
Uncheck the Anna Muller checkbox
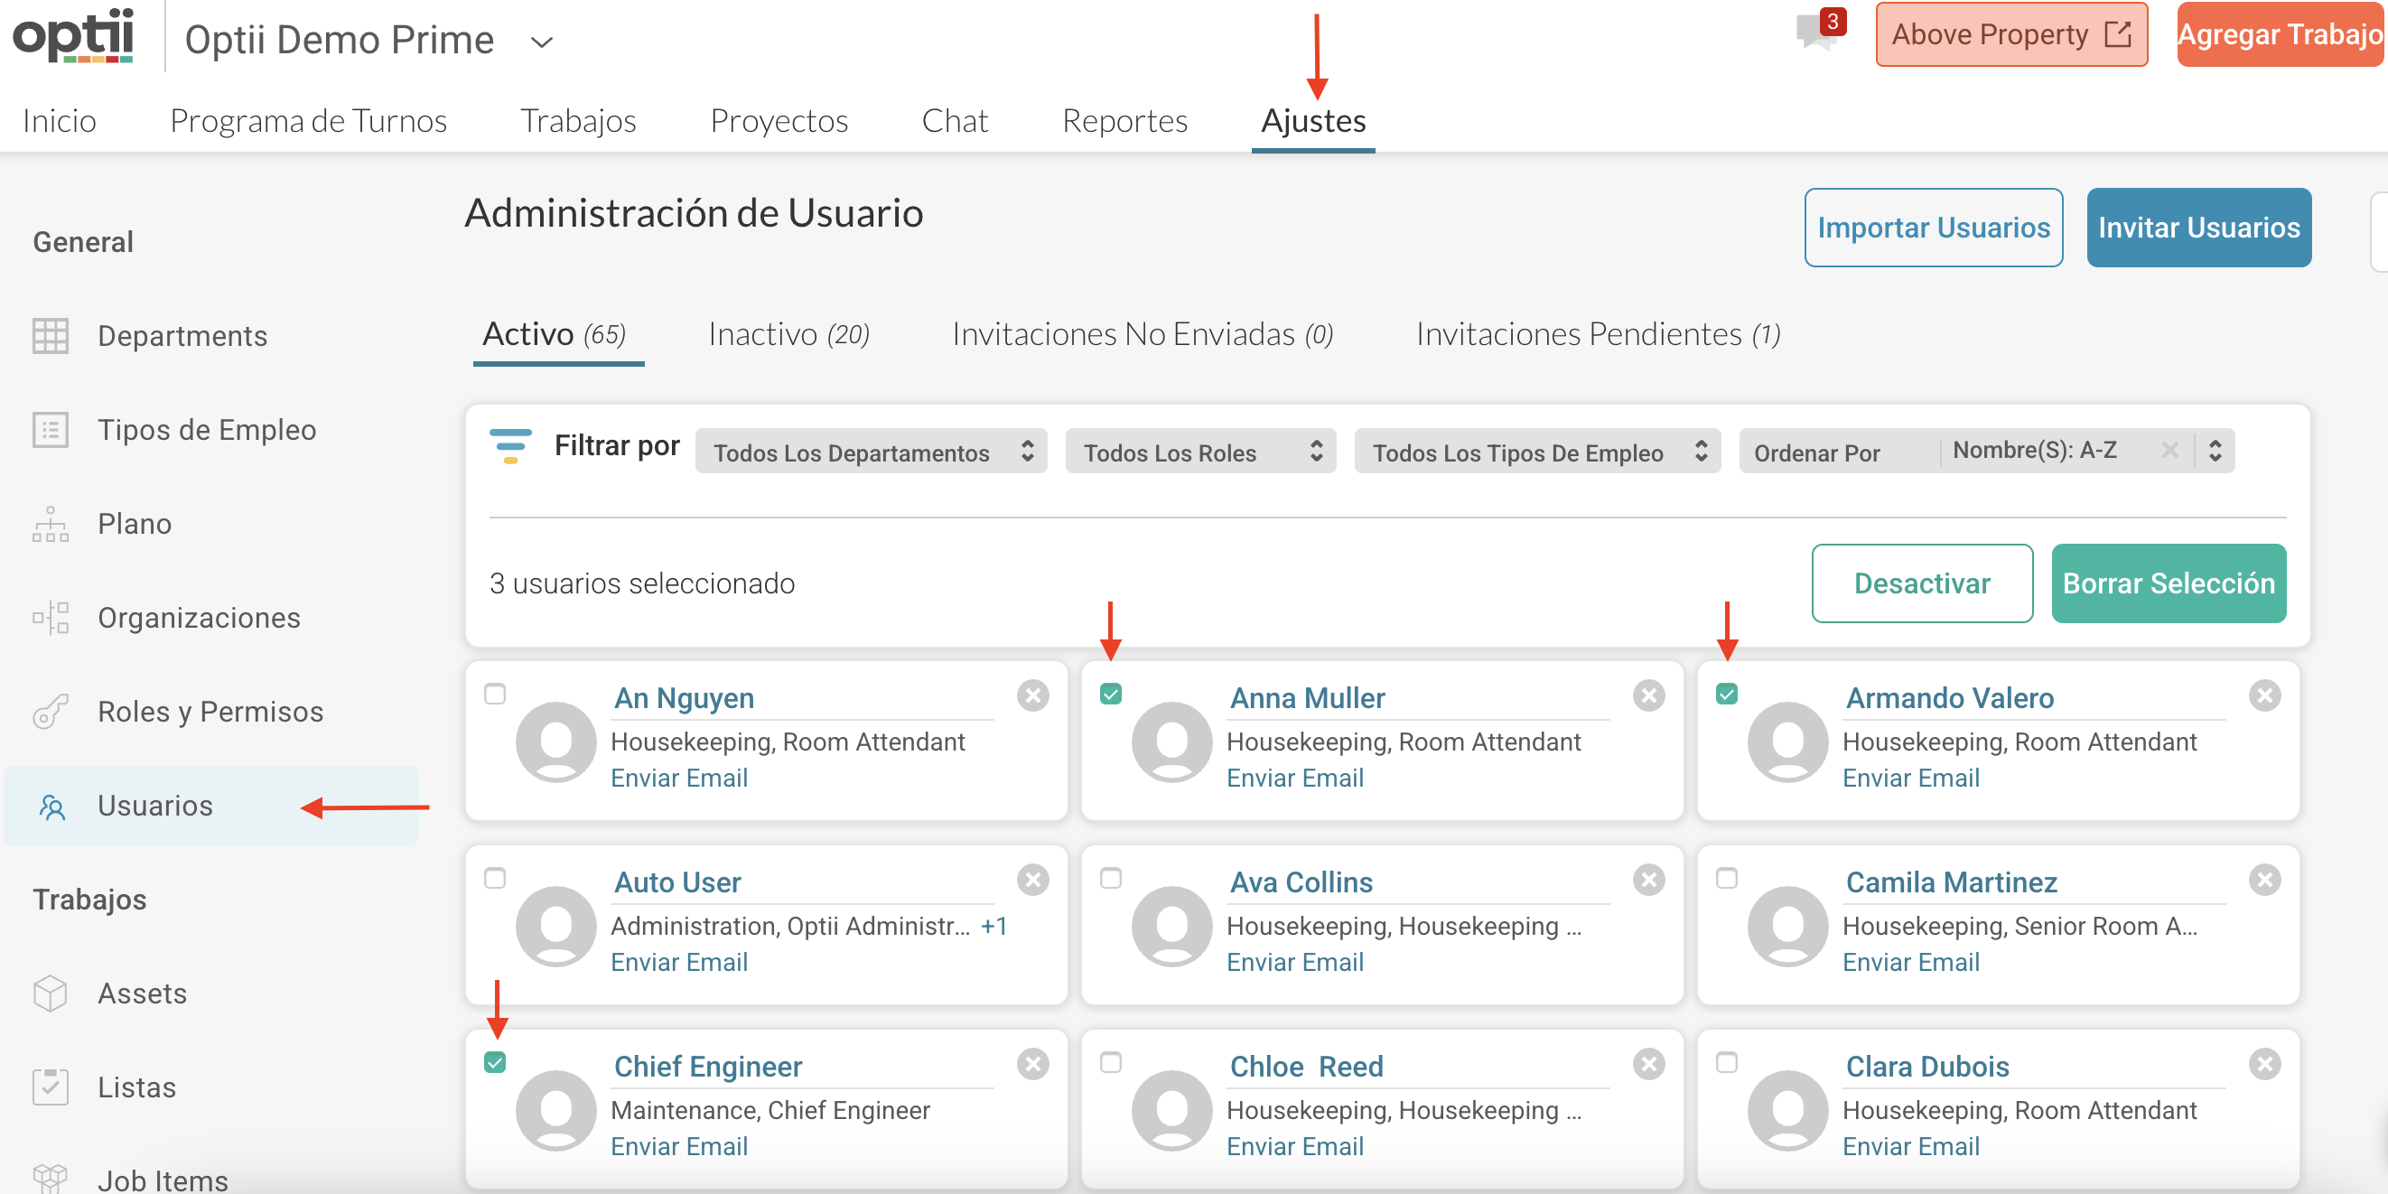pyautogui.click(x=1111, y=694)
